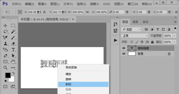Filter layers by pixel layer icon

pyautogui.click(x=146, y=29)
